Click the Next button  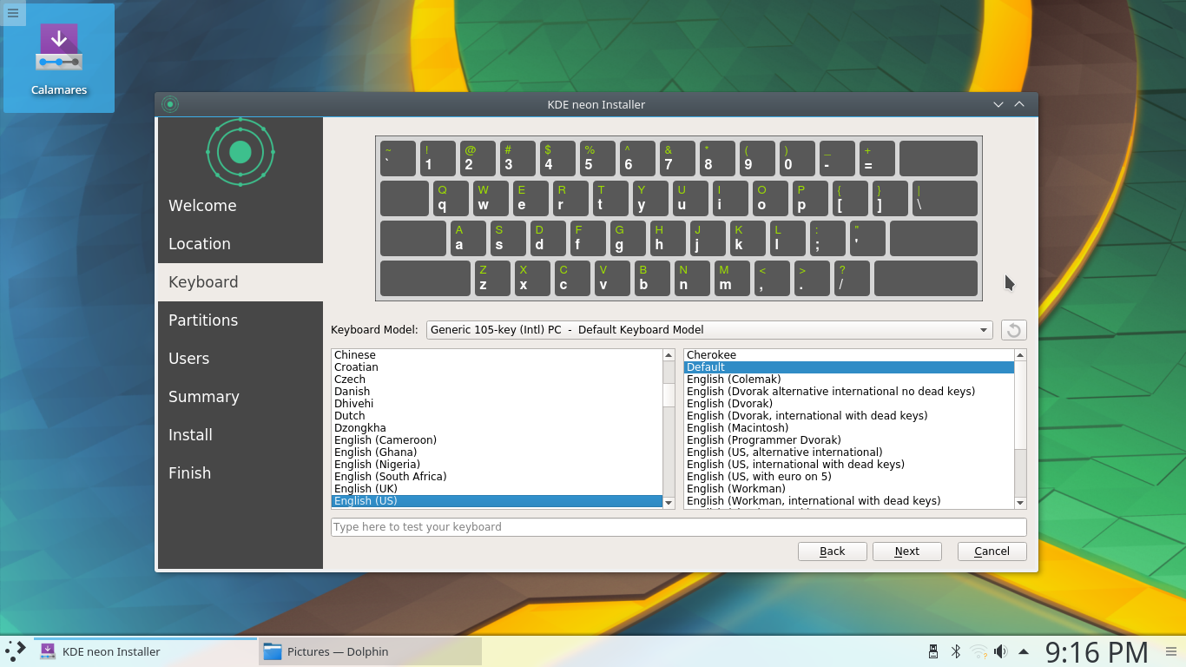(907, 551)
